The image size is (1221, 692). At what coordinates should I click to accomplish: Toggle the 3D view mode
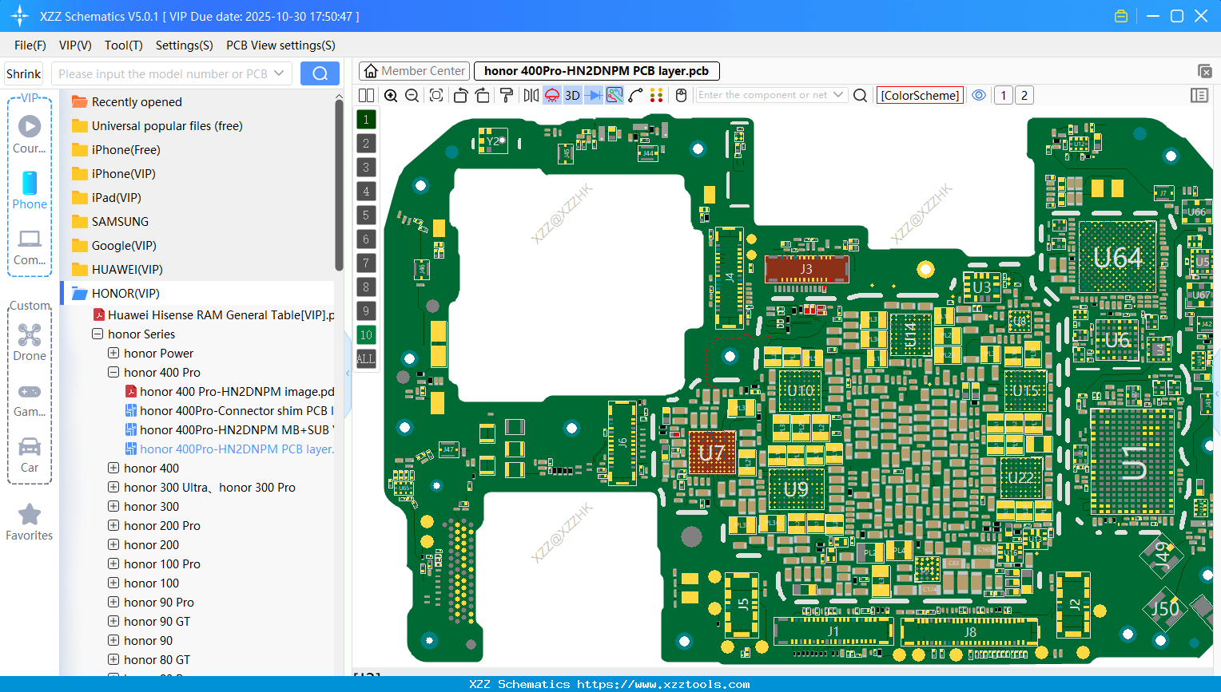(572, 95)
